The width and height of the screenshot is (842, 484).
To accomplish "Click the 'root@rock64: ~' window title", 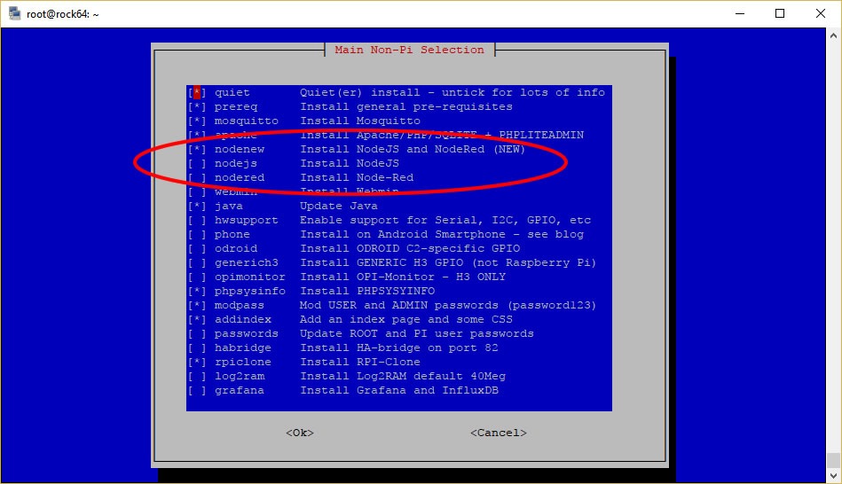I will coord(63,14).
